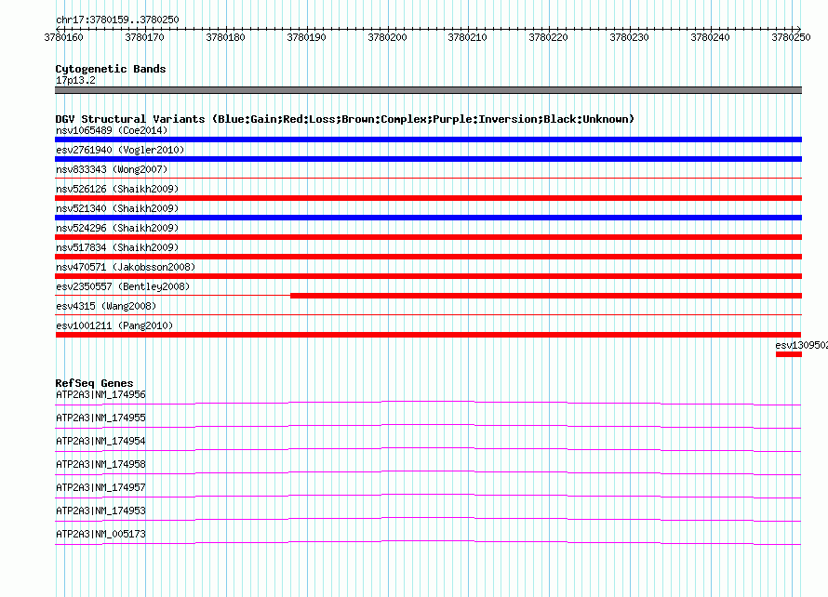This screenshot has height=597, width=828.
Task: Open variant nsv833343 (Wong2007) label
Action: tap(112, 169)
